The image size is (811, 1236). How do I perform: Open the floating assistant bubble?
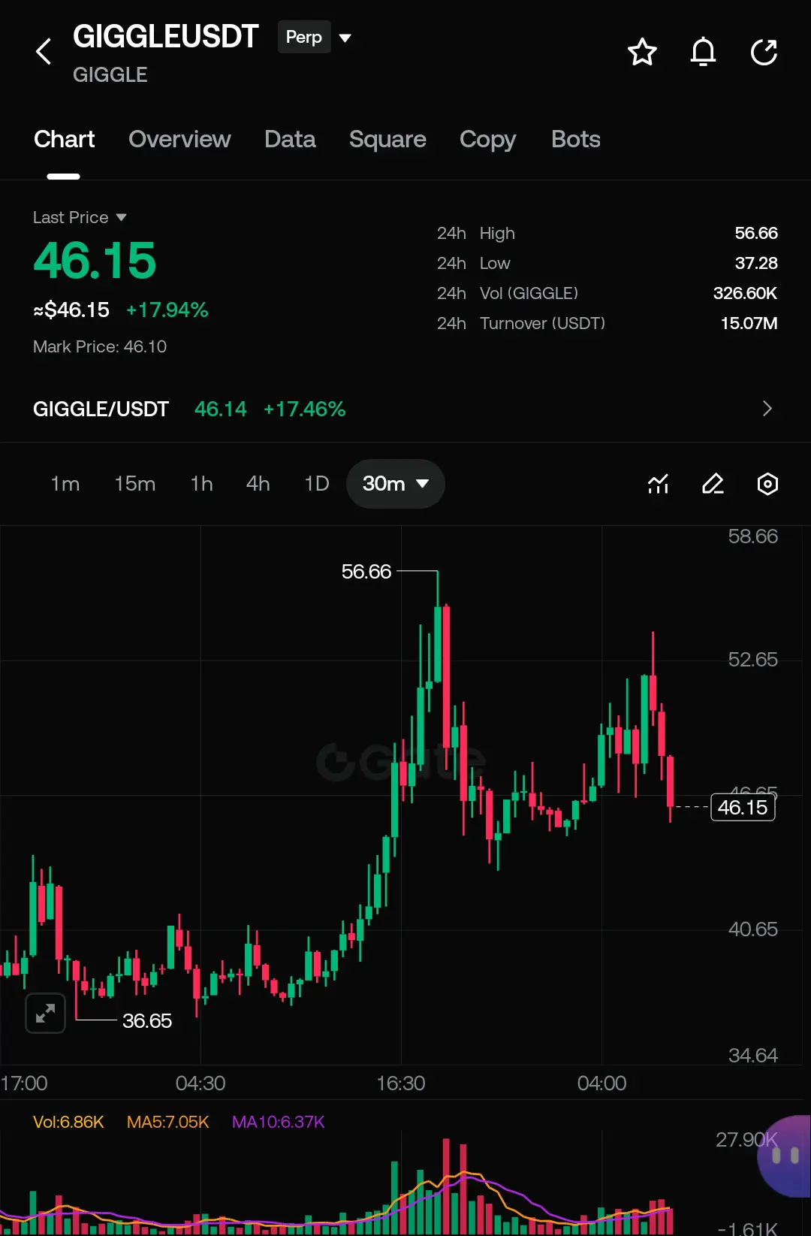[785, 1156]
